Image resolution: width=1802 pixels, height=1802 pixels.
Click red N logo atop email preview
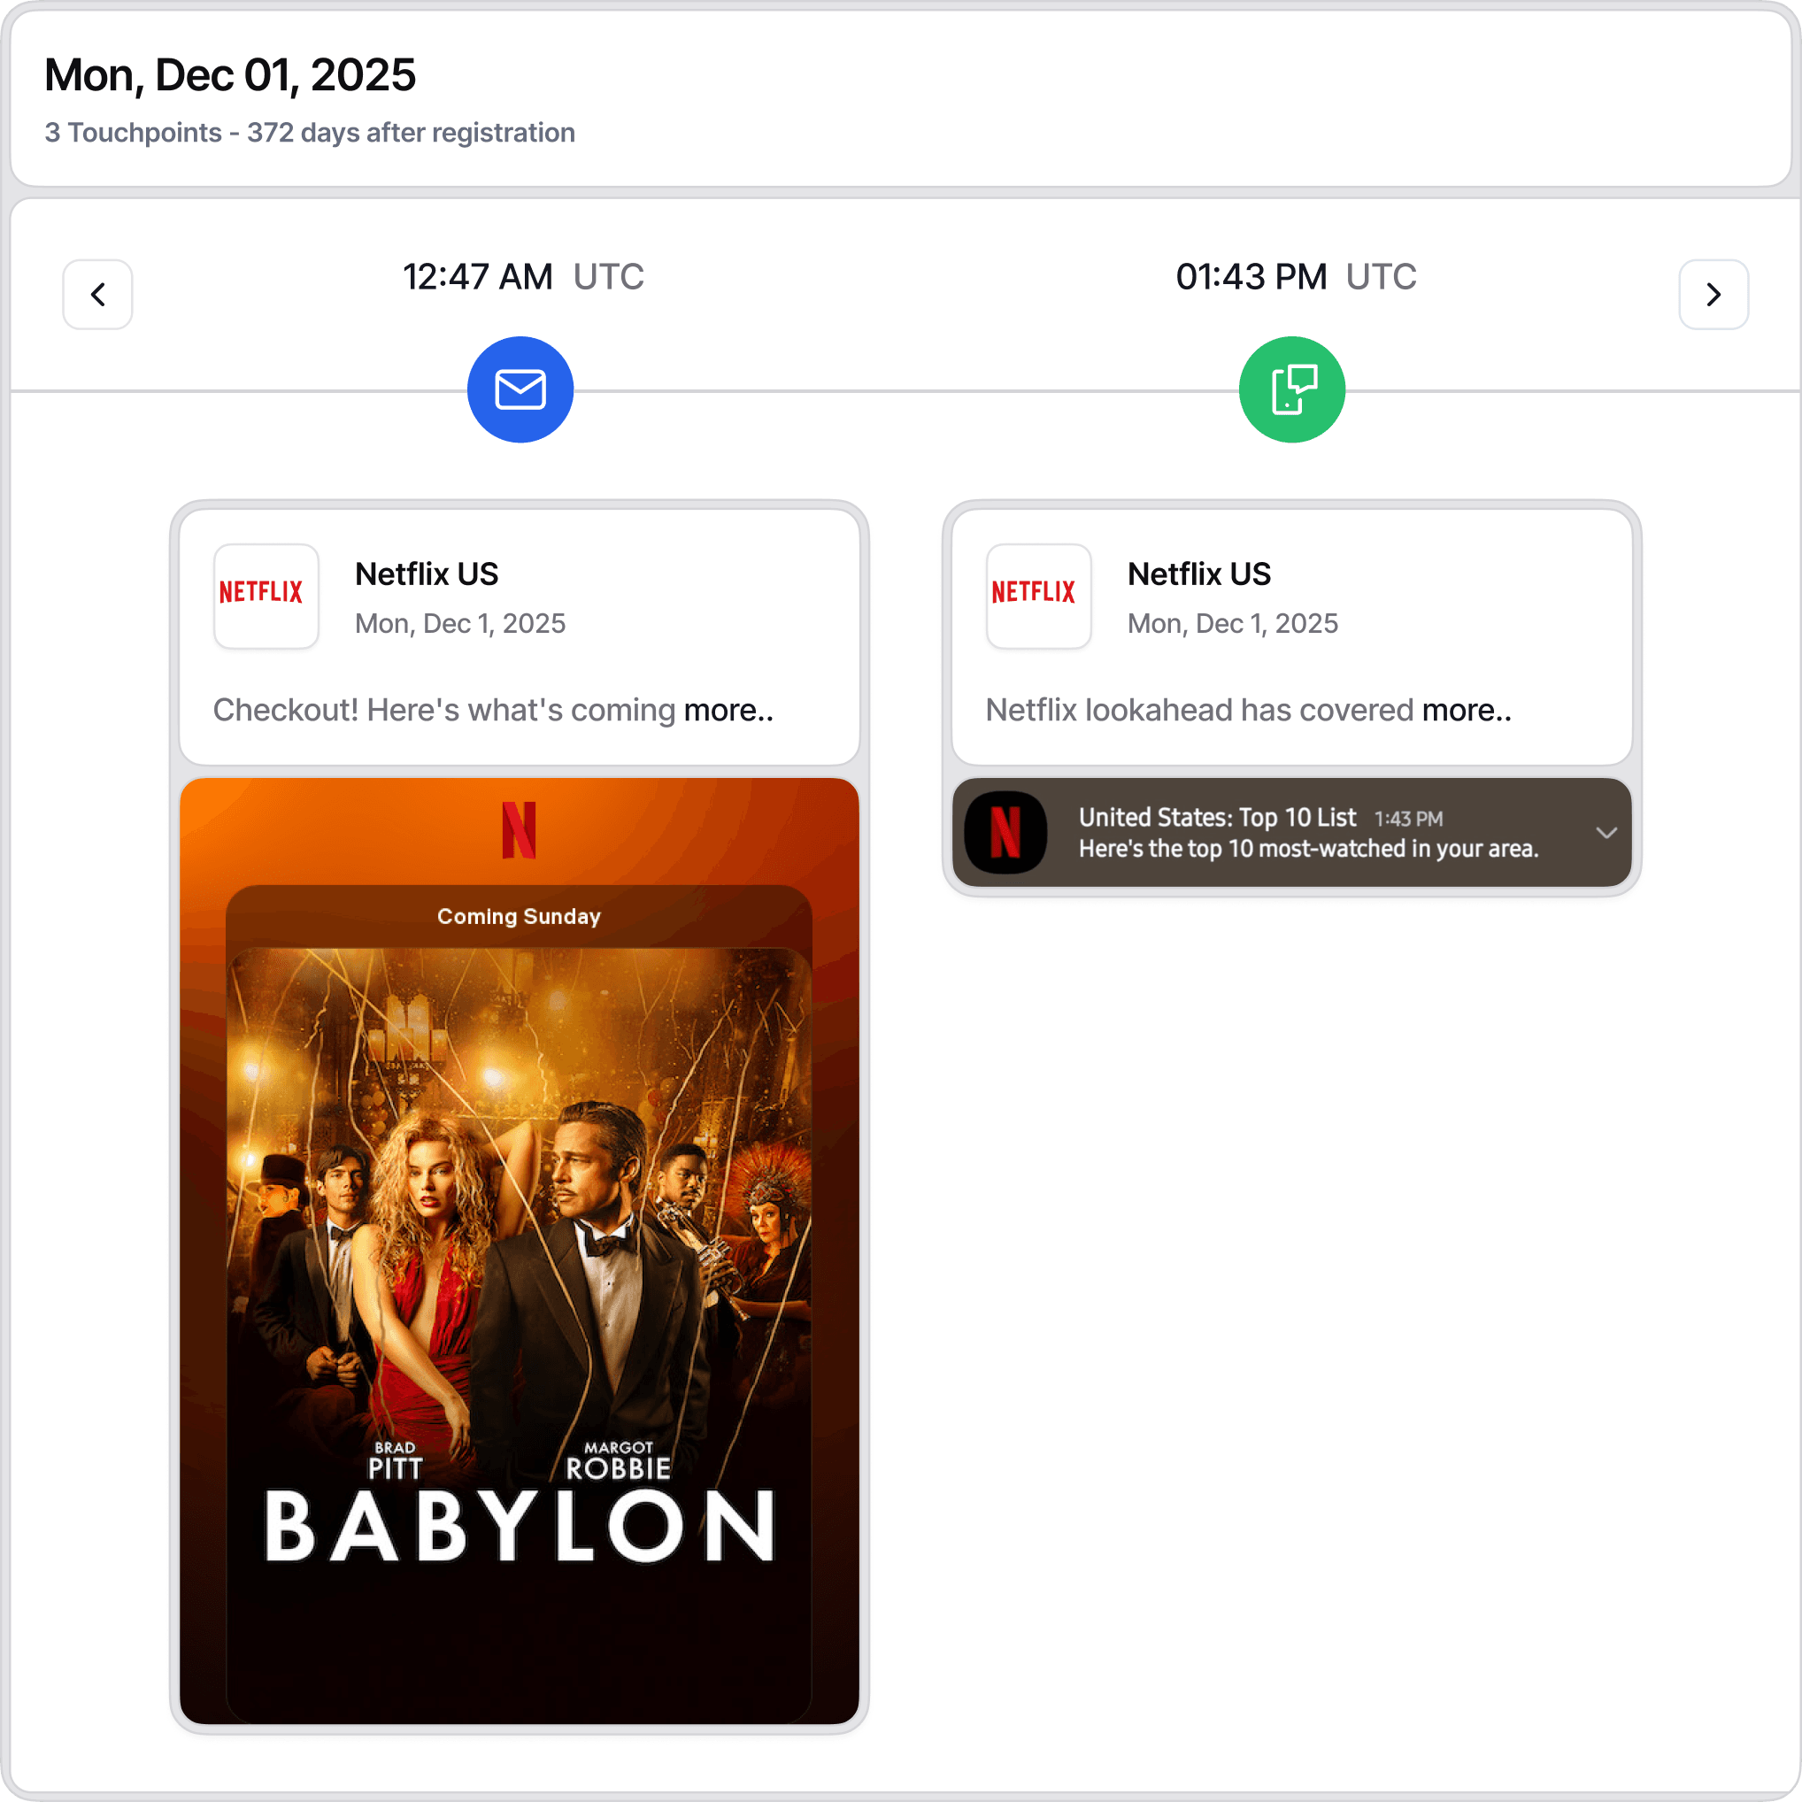519,829
